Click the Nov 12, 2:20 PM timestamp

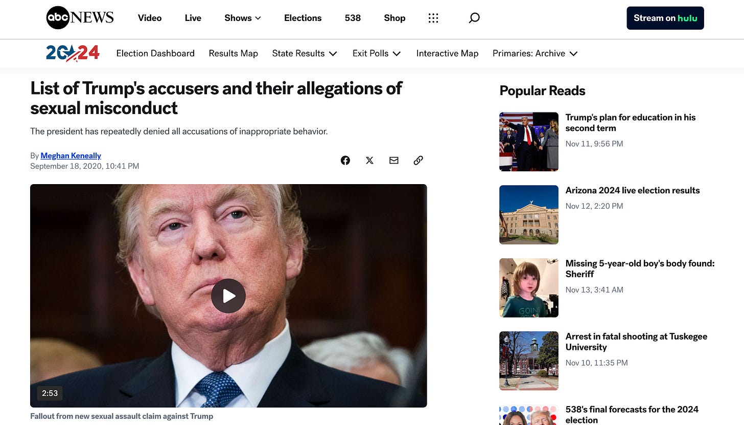coord(594,206)
